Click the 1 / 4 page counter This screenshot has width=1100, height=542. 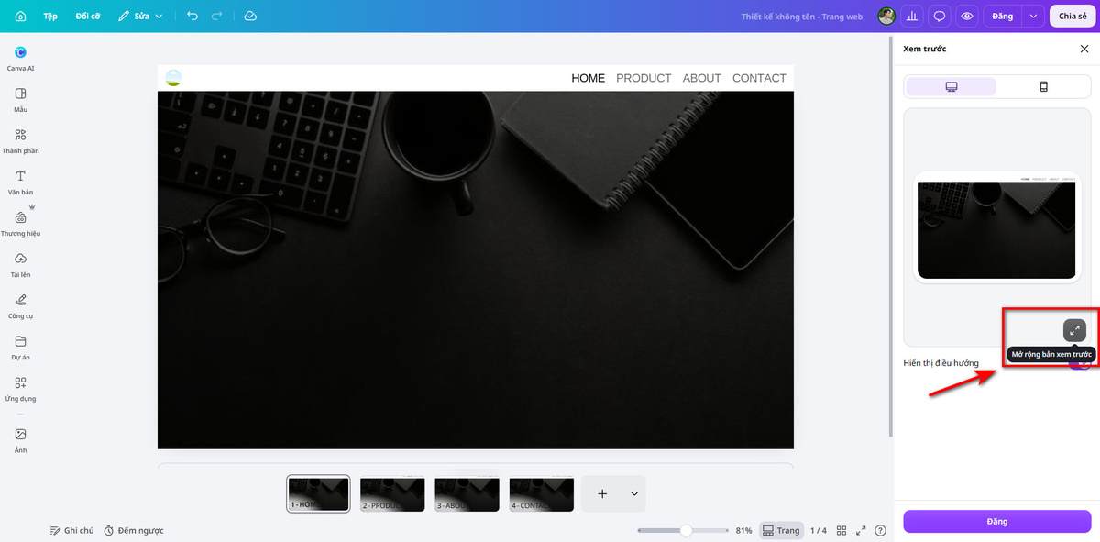tap(819, 530)
